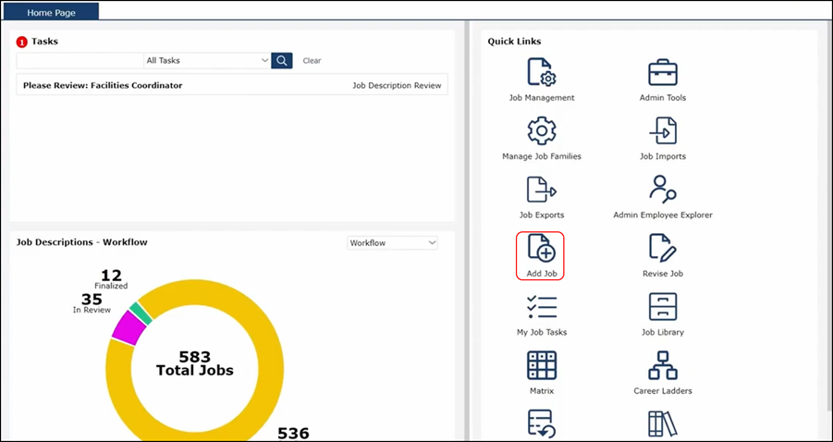
Task: Open the Career Ladders icon
Action: [662, 366]
